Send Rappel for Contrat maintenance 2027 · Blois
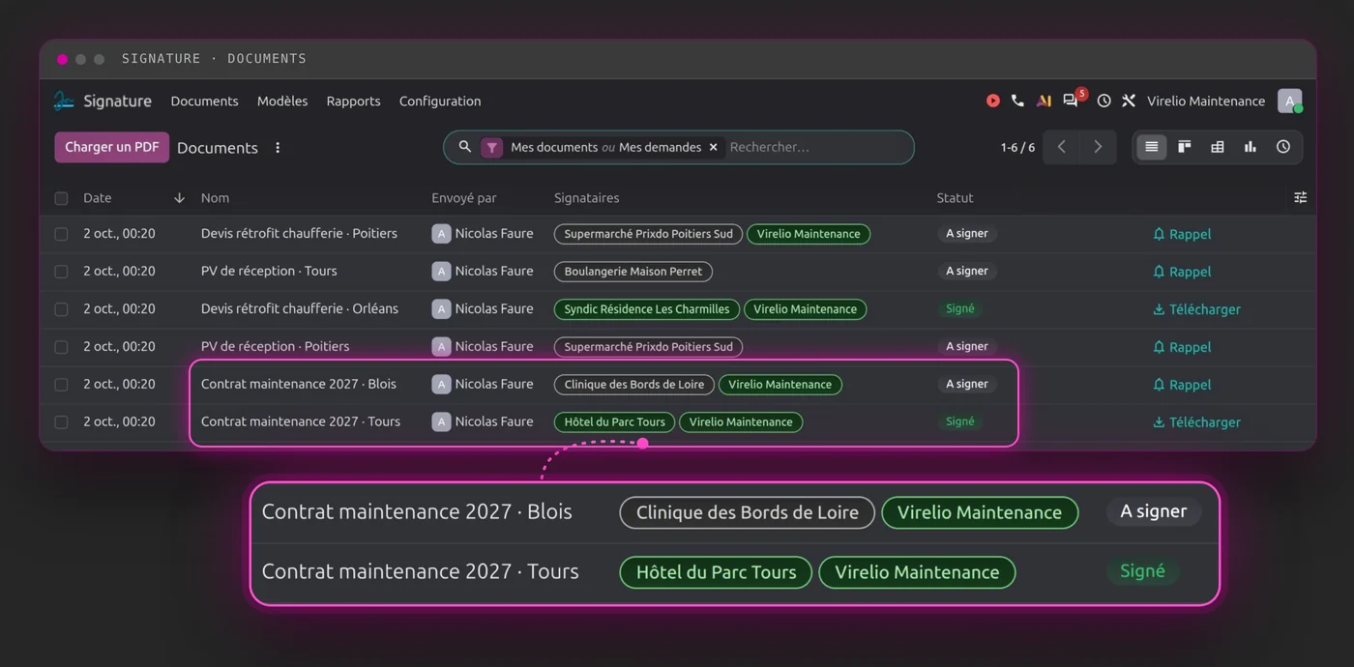This screenshot has height=667, width=1354. [x=1182, y=385]
